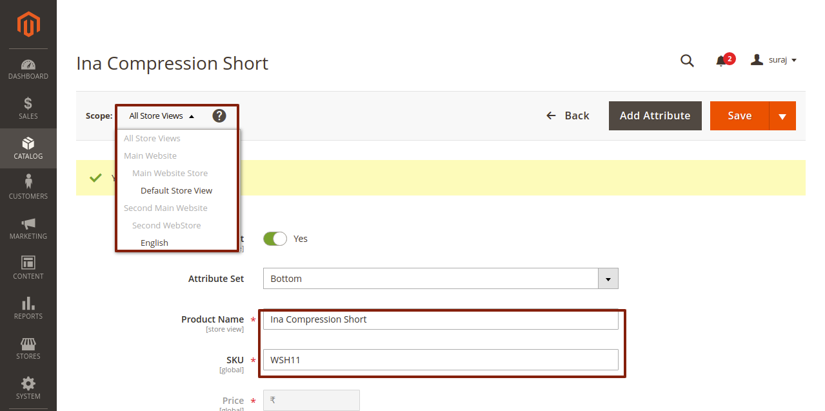Image resolution: width=825 pixels, height=411 pixels.
Task: Click the Customers icon in the sidebar
Action: click(x=28, y=187)
